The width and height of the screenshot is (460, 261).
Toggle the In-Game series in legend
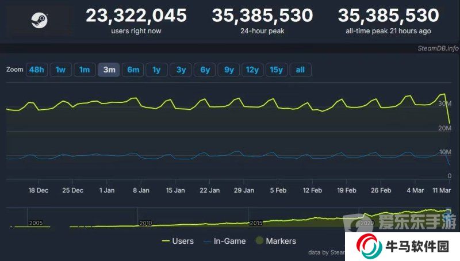click(x=227, y=241)
